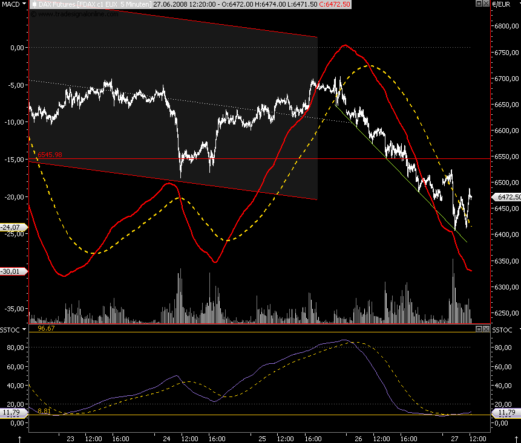Click the -35,00 MACD axis label
521x443 pixels.
tap(15, 309)
